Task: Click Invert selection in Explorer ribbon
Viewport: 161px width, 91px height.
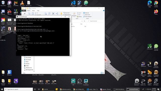Action: tap(87, 17)
